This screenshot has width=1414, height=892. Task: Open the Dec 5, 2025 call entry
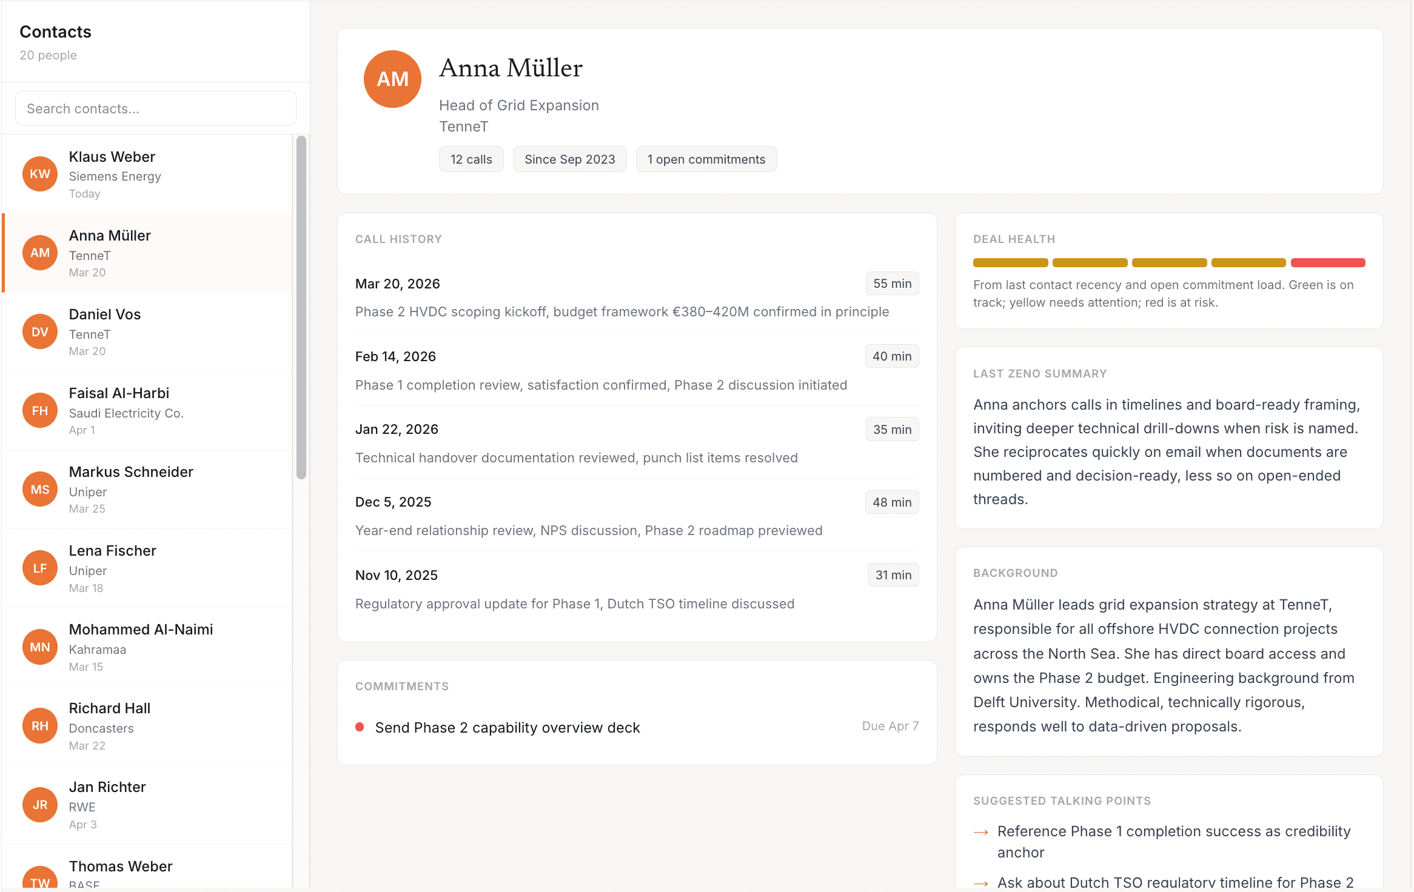tap(637, 516)
